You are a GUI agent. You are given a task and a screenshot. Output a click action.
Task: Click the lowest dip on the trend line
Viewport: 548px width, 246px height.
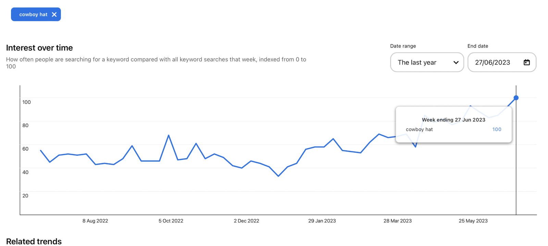tap(278, 176)
